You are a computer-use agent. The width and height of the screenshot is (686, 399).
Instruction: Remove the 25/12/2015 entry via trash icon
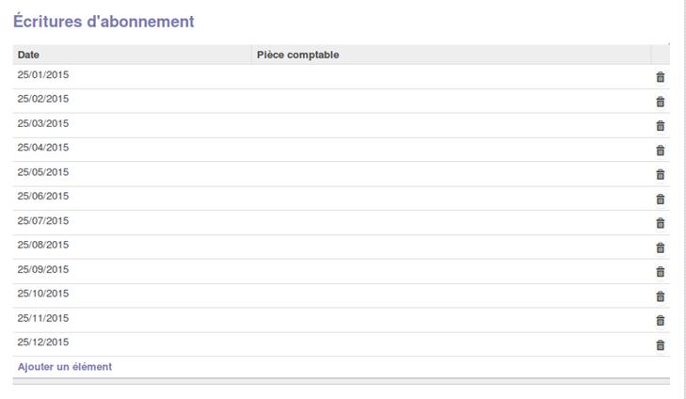(x=661, y=344)
